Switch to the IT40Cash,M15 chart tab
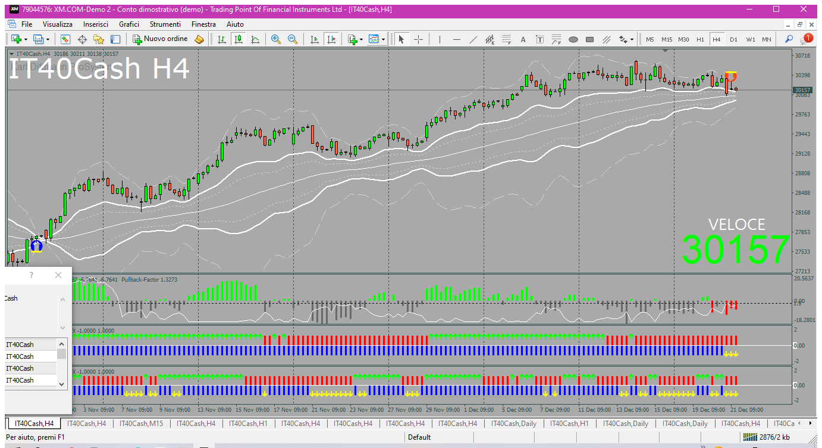 [141, 424]
